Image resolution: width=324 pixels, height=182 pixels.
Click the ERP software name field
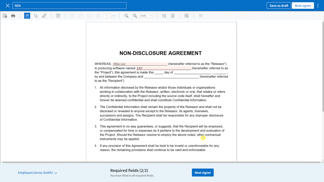pyautogui.click(x=164, y=68)
